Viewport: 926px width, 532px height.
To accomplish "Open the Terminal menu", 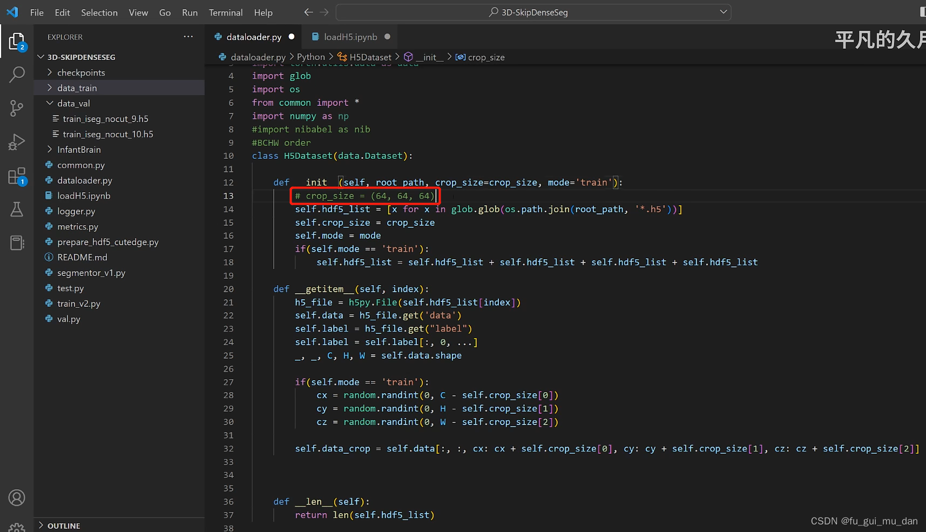I will [226, 12].
